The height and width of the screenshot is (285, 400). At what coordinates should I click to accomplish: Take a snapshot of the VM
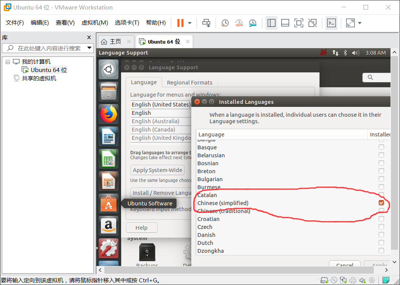225,23
